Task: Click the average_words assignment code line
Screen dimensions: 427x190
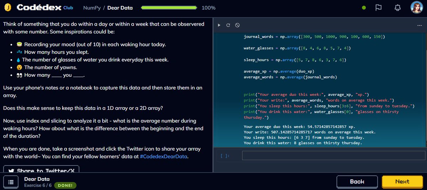Action: click(x=290, y=77)
